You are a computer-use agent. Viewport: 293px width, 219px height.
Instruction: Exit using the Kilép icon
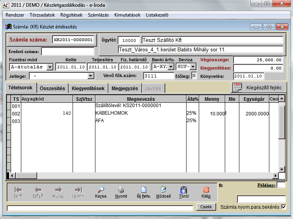pos(206,190)
